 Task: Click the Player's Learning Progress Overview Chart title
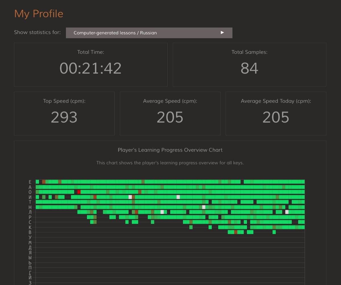pos(170,150)
